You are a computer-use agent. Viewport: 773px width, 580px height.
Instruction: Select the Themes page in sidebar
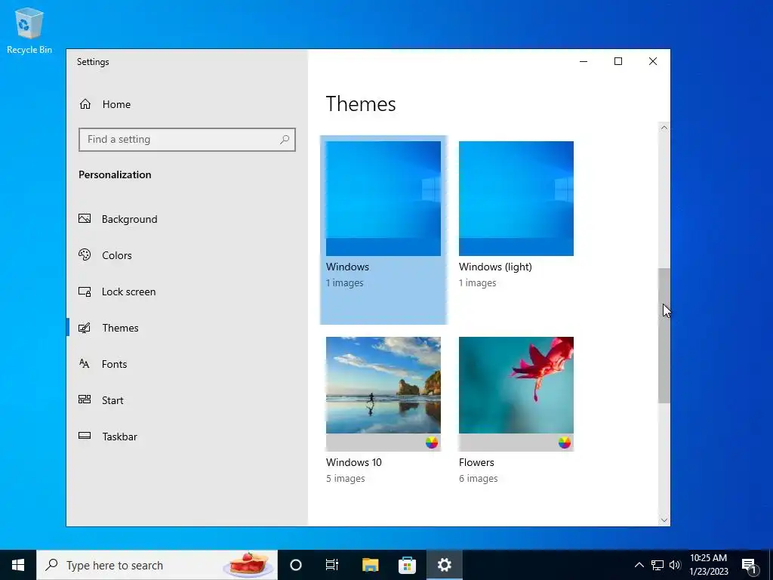(186, 328)
